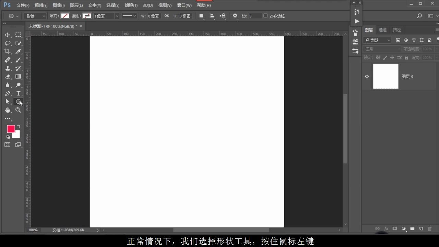Close the 未标题-1 document tab

[x=81, y=26]
